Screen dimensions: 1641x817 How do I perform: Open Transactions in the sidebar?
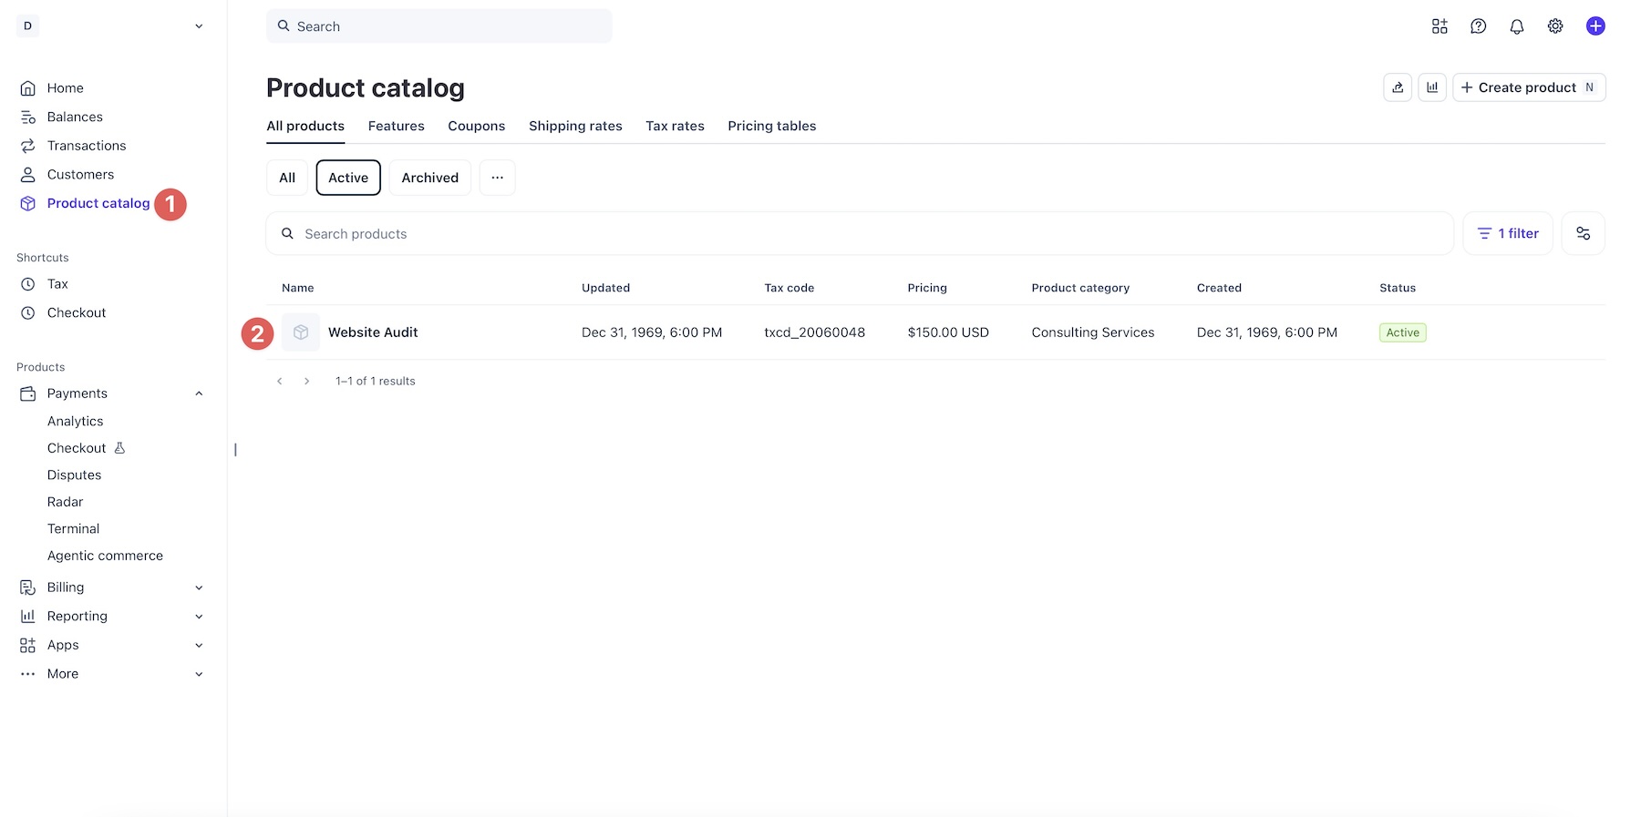click(87, 146)
